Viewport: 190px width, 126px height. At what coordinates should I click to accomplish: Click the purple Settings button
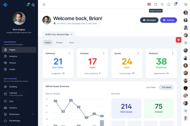coord(168,20)
